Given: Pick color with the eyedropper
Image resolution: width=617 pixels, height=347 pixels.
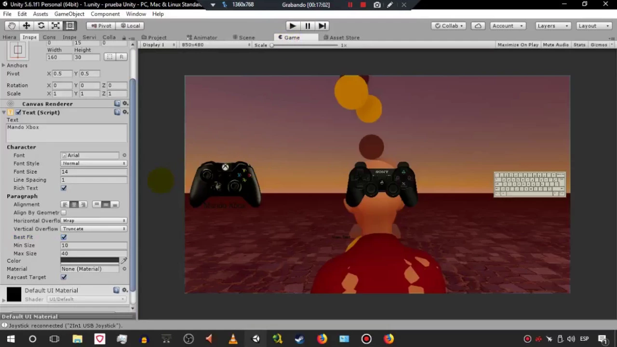Looking at the screenshot, I should pos(124,261).
